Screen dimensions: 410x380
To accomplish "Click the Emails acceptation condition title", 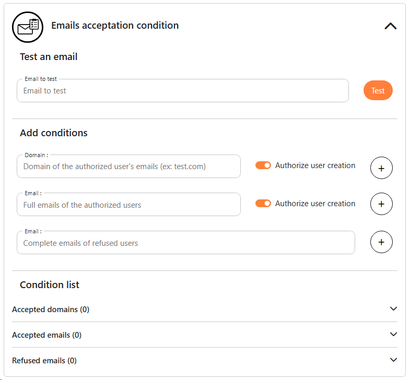I will [115, 26].
